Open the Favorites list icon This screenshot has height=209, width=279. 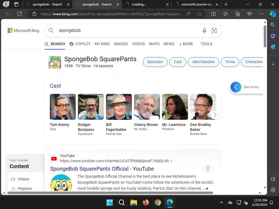pyautogui.click(x=226, y=14)
